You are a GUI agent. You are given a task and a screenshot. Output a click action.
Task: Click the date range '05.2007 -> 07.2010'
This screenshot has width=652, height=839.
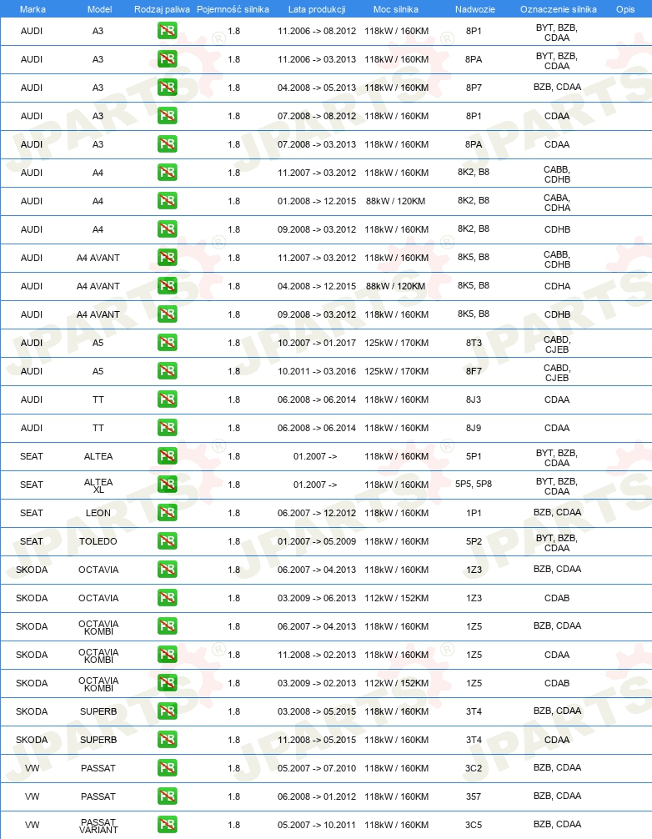coord(317,768)
